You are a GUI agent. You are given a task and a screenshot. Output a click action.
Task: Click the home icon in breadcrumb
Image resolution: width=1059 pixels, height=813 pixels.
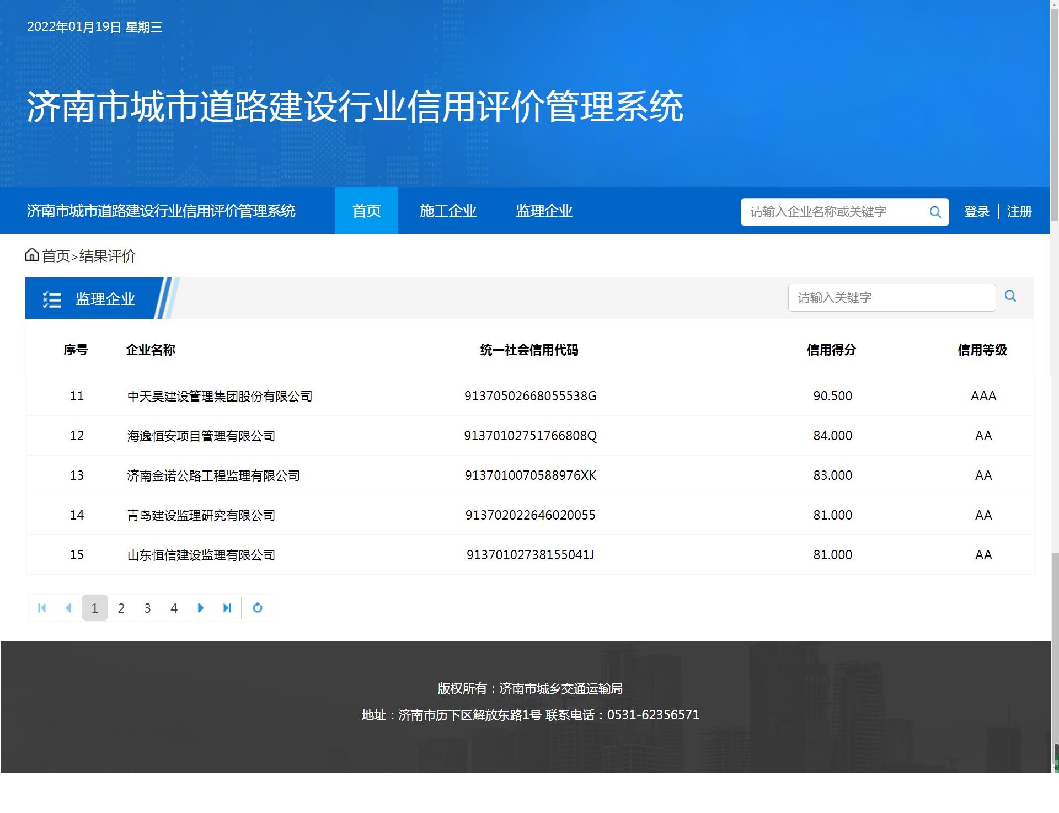[x=32, y=254]
